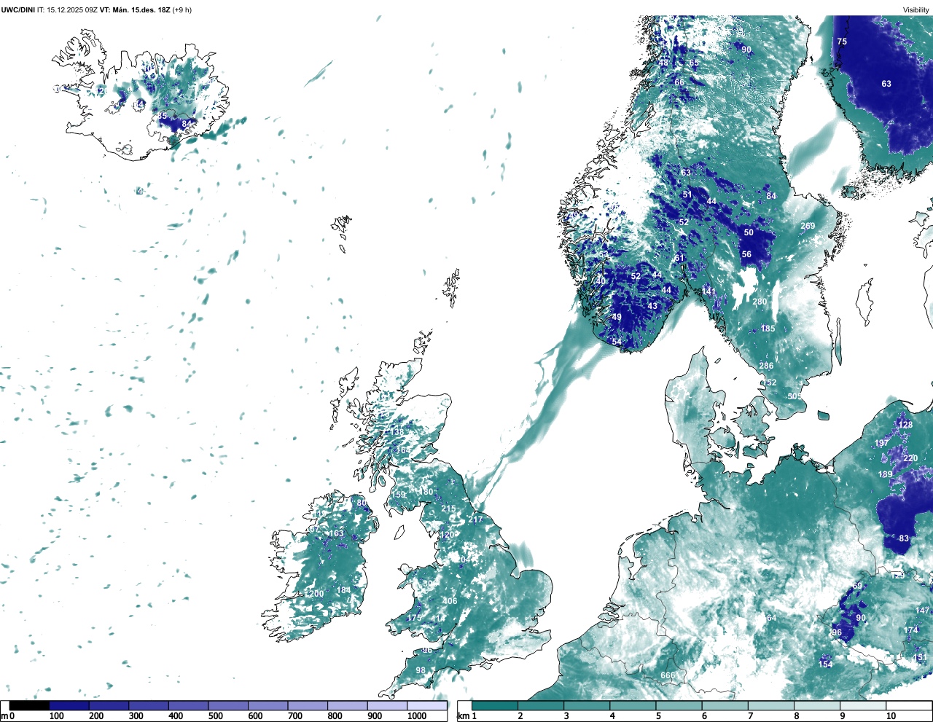Click the '185' value in southern Sweden

click(768, 329)
